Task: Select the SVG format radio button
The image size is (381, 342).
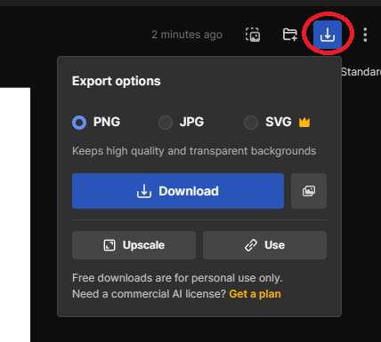Action: pos(251,123)
